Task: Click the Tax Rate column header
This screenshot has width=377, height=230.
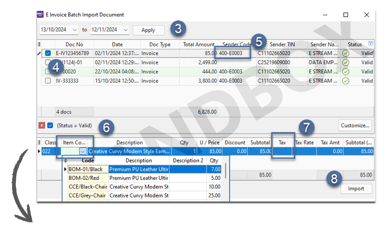Action: 305,143
